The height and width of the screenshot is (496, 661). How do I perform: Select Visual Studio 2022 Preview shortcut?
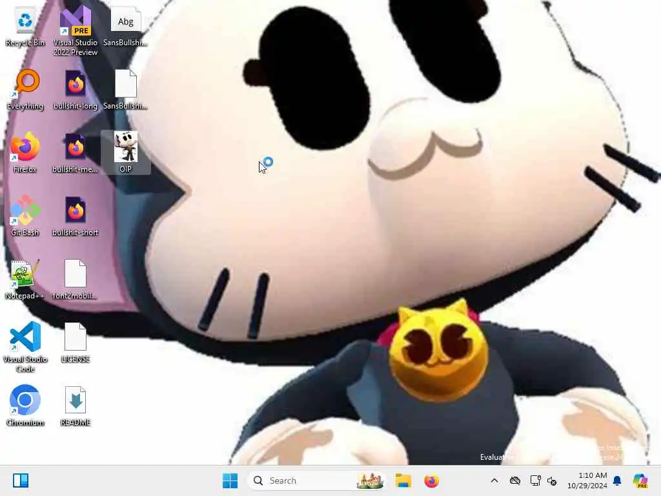[76, 31]
